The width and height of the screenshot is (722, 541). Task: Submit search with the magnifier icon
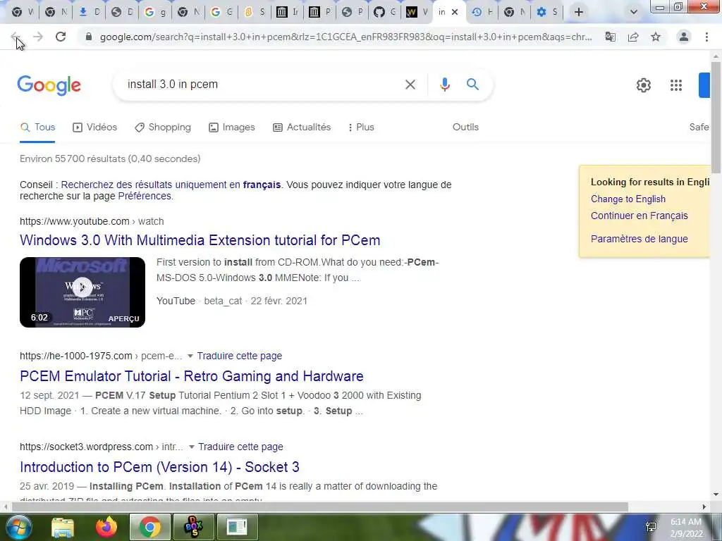pos(472,85)
